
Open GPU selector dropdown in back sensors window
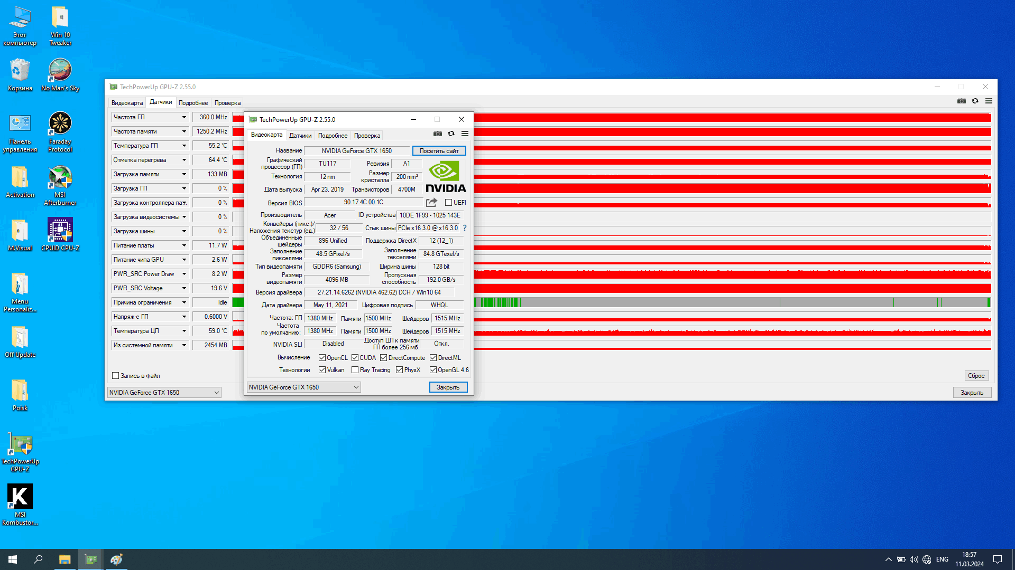pyautogui.click(x=164, y=393)
